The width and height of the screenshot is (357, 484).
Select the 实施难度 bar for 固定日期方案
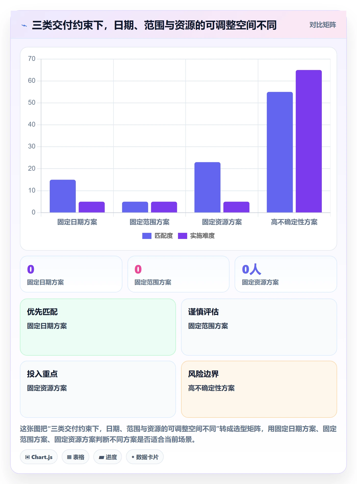point(92,207)
